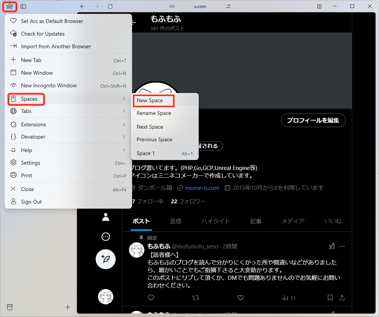The image size is (379, 317).
Task: Select the compose post feather icon
Action: point(105,259)
